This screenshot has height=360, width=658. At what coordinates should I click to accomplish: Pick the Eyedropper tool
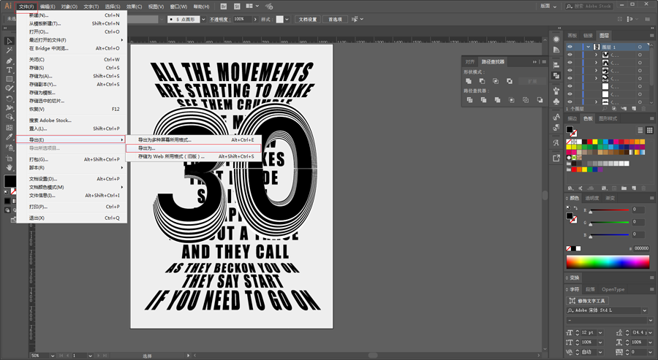10,137
